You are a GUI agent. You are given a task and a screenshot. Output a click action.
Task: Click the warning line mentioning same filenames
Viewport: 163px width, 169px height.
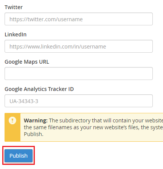tap(93, 127)
